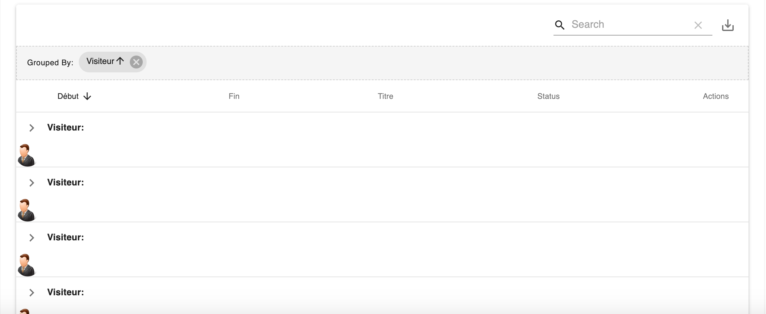766x314 pixels.
Task: Sort by the Status column
Action: [548, 96]
